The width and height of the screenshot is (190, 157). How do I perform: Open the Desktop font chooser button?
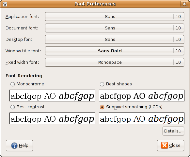pyautogui.click(x=115, y=40)
